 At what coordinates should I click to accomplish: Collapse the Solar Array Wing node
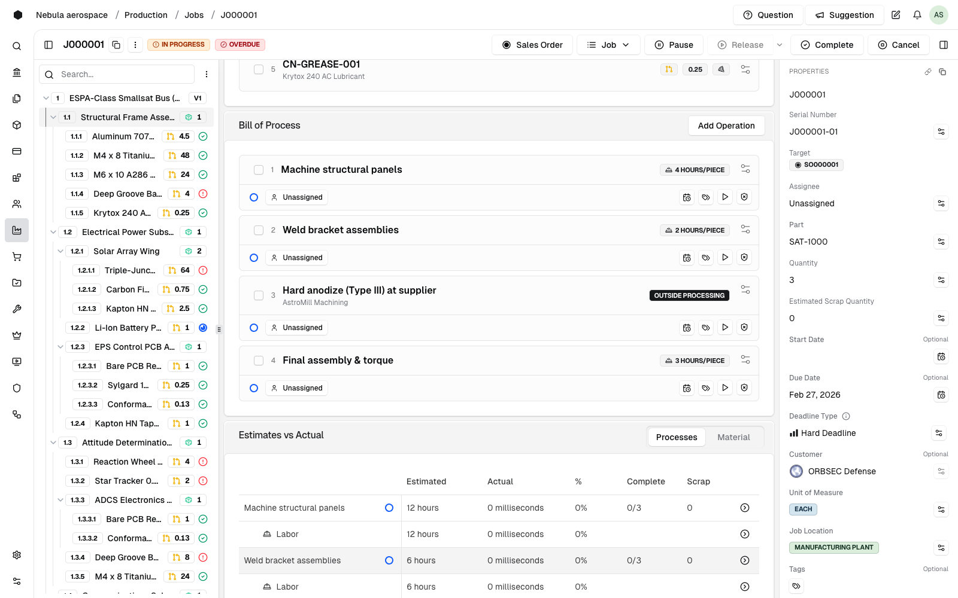[60, 251]
